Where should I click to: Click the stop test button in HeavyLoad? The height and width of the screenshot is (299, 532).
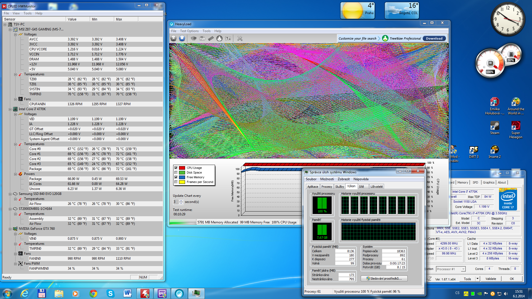point(182,38)
